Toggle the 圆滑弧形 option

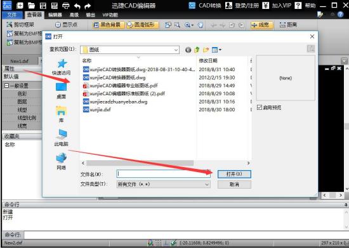[x=142, y=25]
